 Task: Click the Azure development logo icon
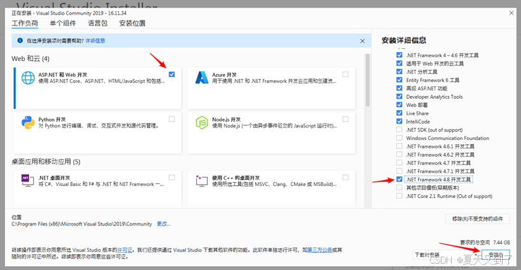202,78
